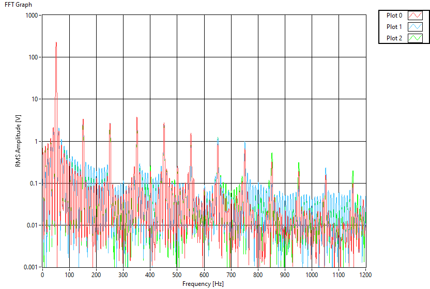Click the red Plot 0 legend icon
The width and height of the screenshot is (430, 289).
click(x=415, y=16)
